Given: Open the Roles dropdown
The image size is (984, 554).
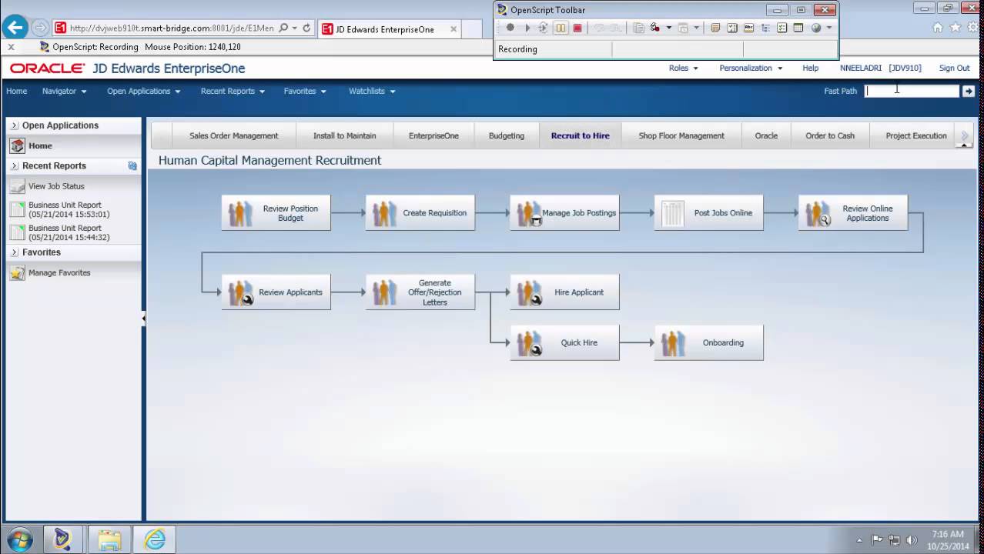Looking at the screenshot, I should coord(684,68).
